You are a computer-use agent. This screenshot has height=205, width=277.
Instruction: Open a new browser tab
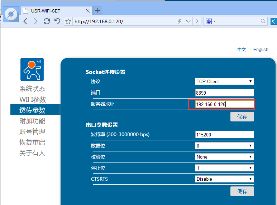coord(97,10)
